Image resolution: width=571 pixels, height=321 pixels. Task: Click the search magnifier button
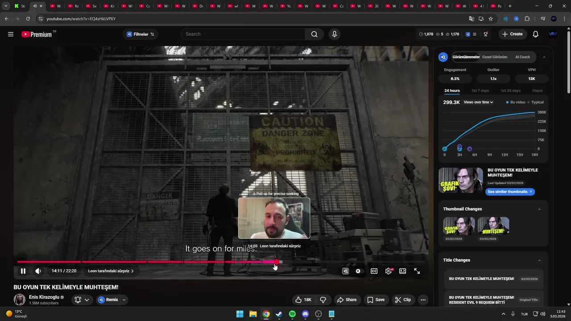314,34
